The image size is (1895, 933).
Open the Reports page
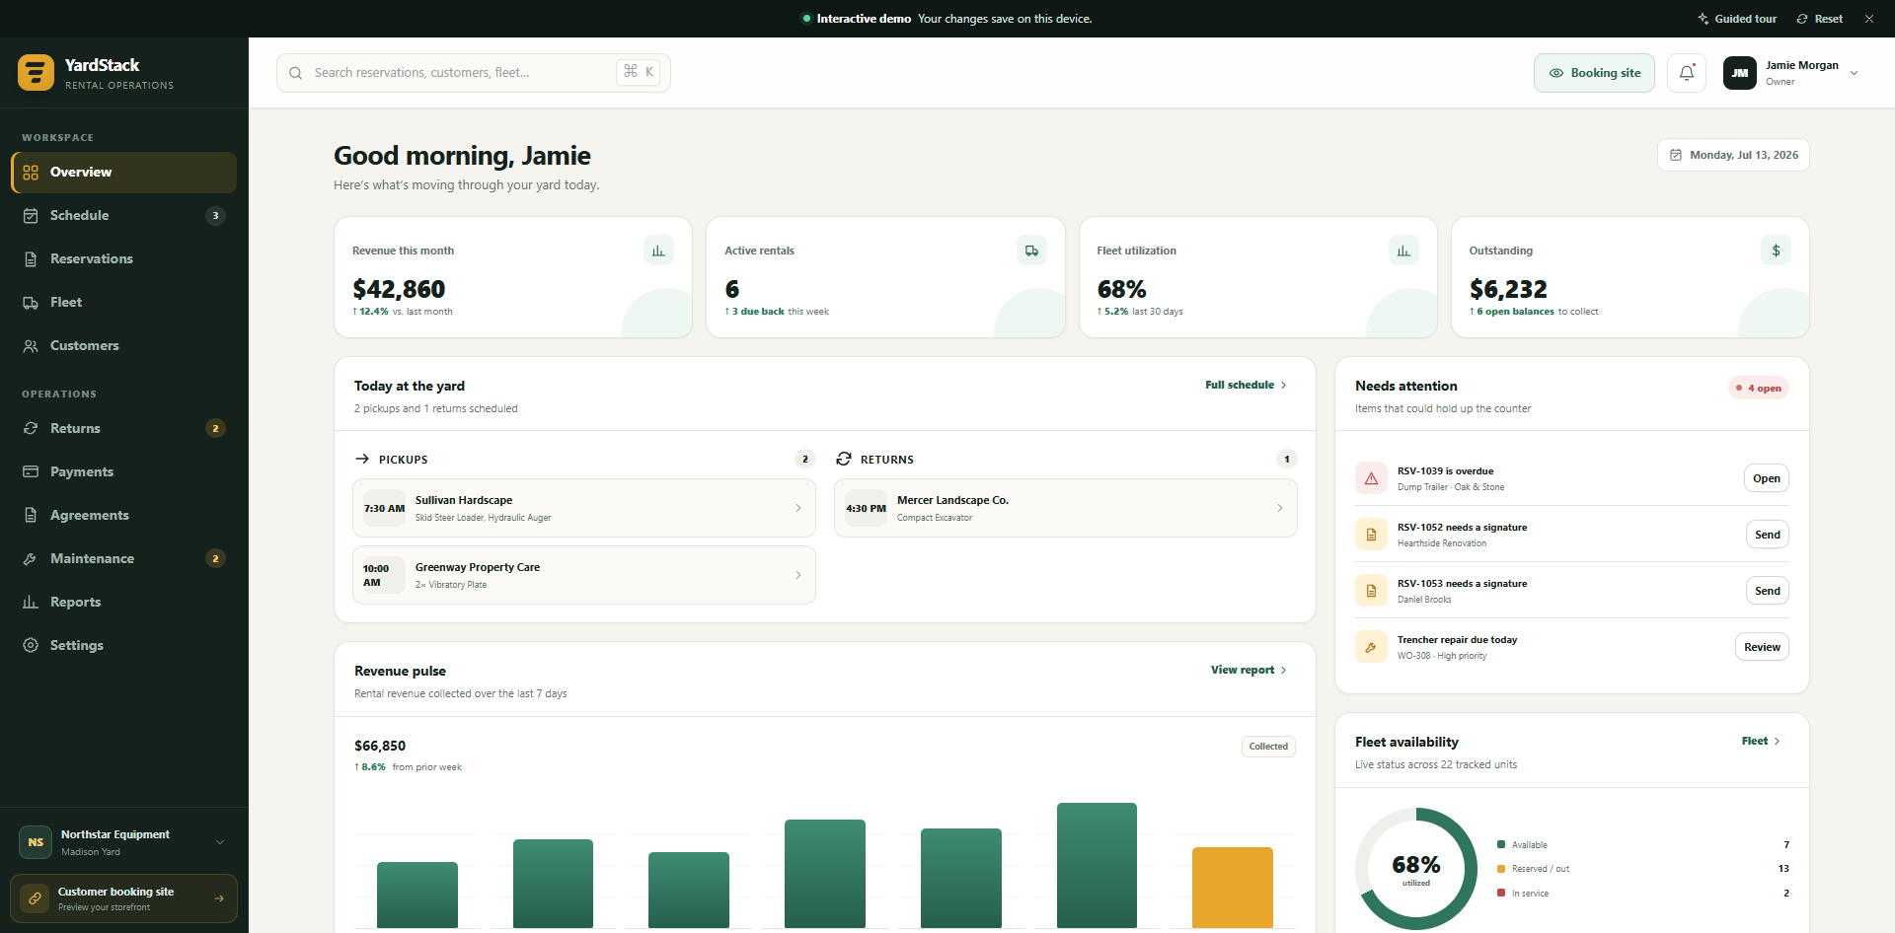pos(124,602)
